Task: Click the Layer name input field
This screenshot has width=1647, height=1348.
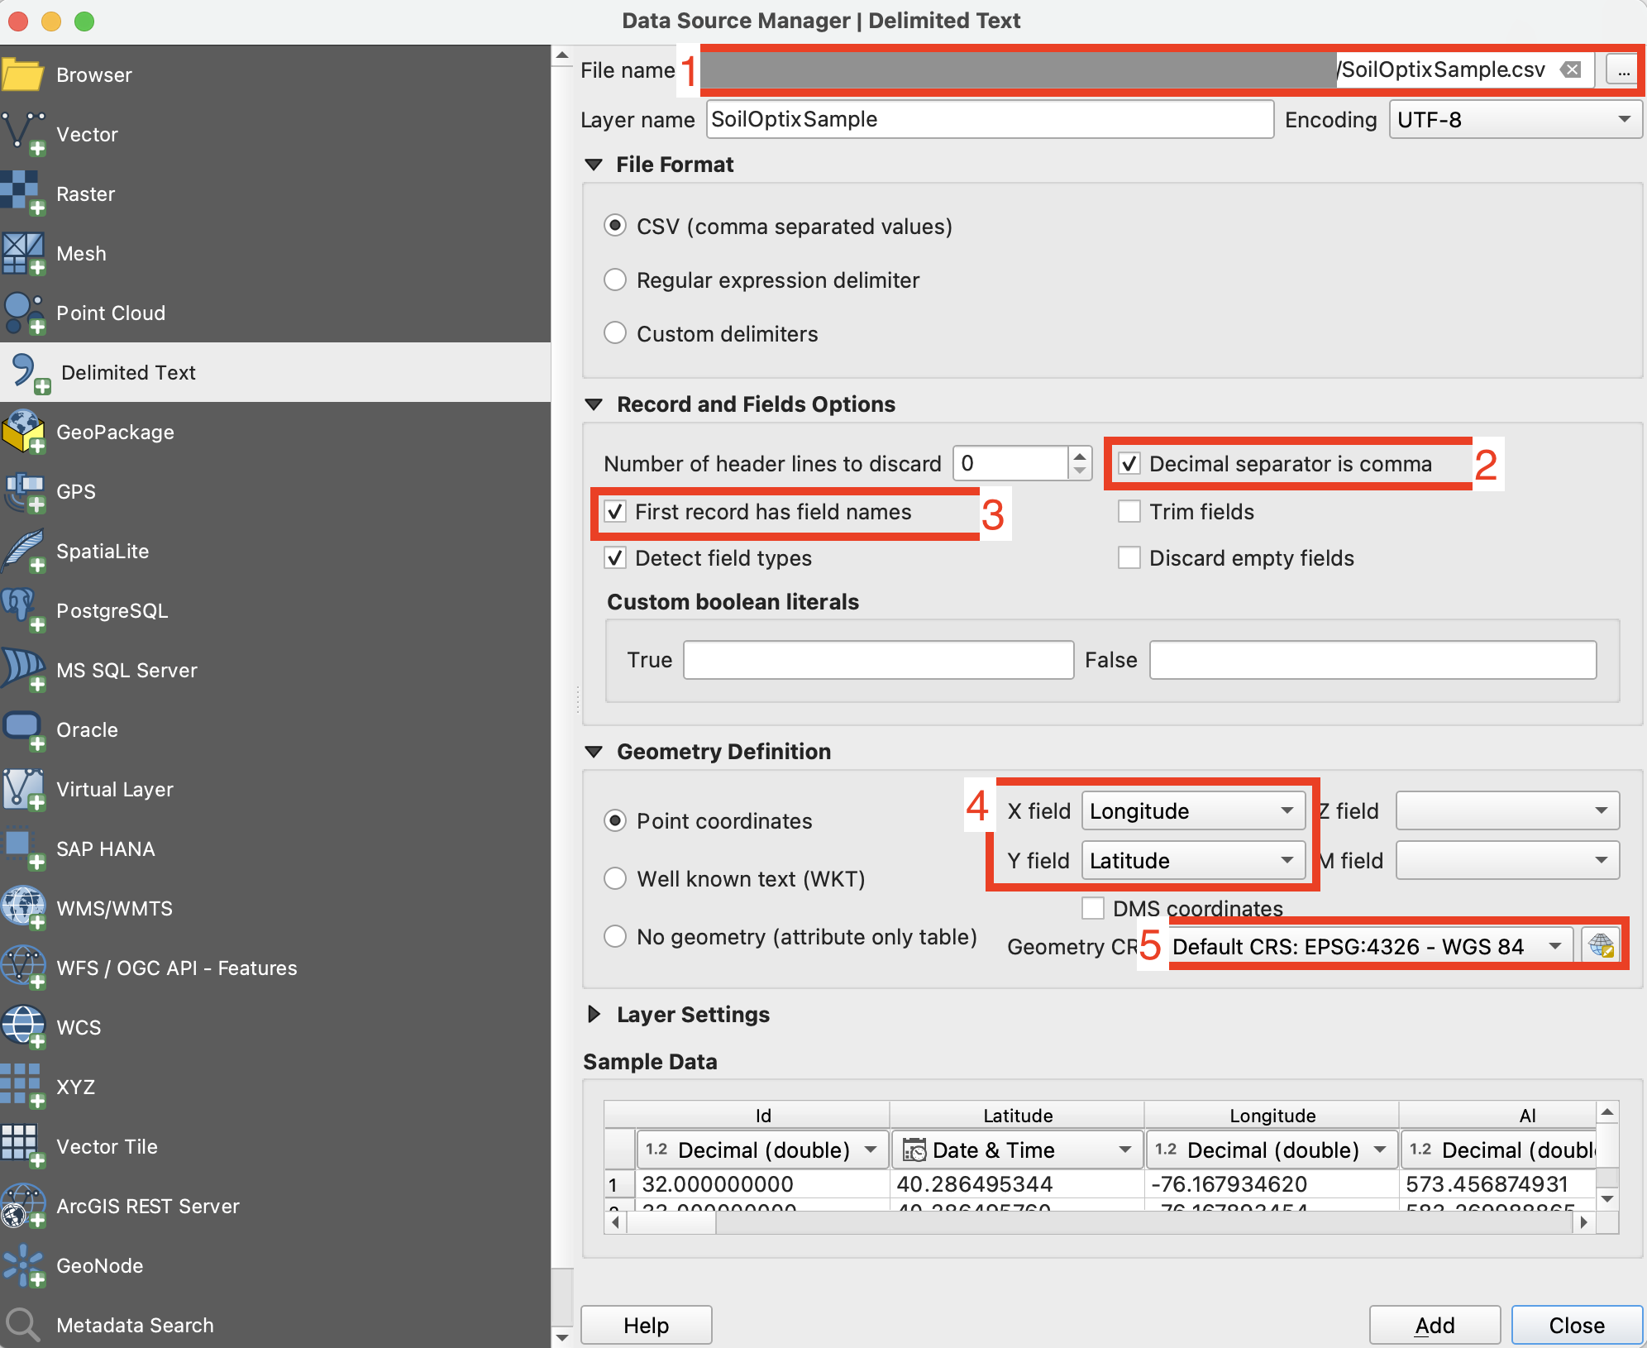Action: (x=989, y=120)
